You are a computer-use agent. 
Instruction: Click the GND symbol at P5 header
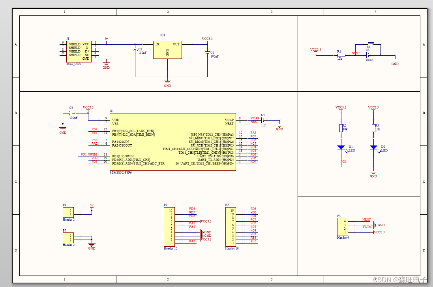pos(92,246)
